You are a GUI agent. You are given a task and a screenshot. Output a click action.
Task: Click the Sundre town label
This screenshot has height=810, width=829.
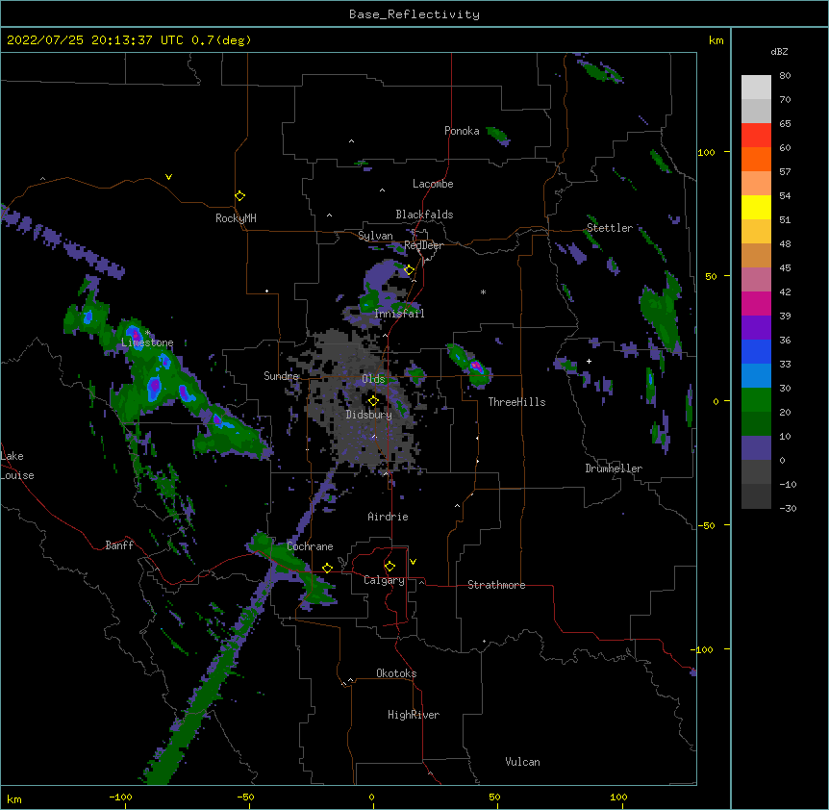click(x=281, y=376)
